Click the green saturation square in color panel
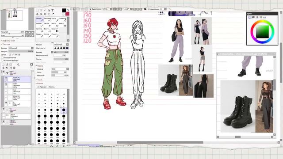Viewport: 283px width, 159px height. point(262,32)
